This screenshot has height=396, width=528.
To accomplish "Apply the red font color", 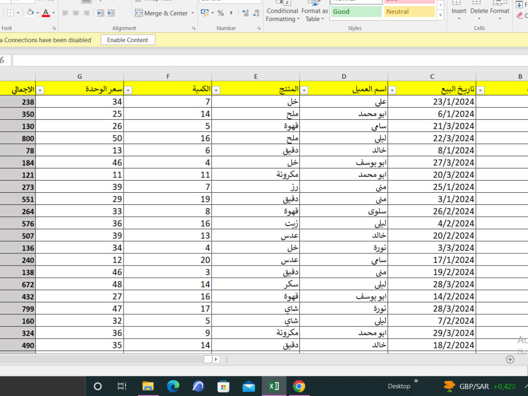I will coord(46,13).
